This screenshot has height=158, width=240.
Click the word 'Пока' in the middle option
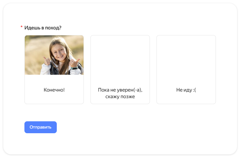(103, 90)
